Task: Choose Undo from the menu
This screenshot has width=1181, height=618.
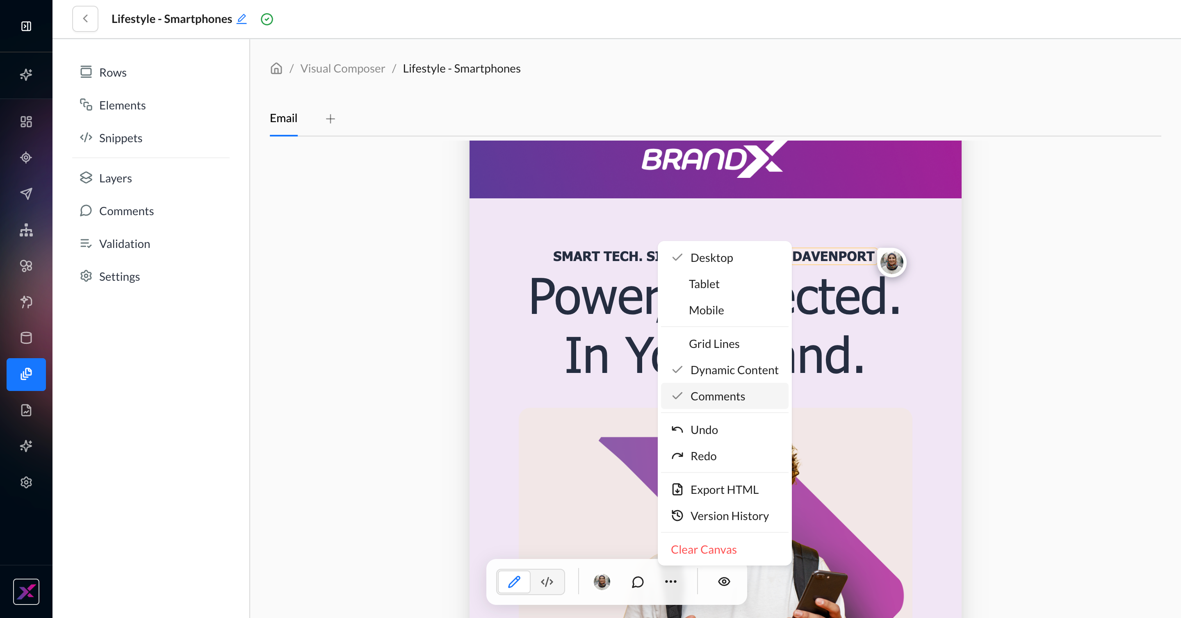Action: point(724,430)
